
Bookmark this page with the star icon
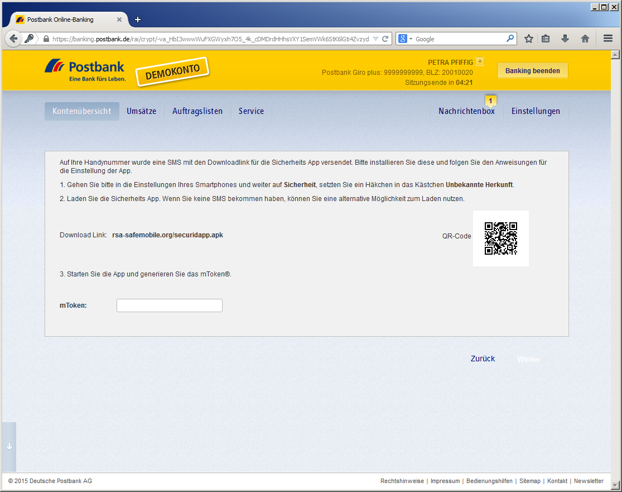point(528,39)
